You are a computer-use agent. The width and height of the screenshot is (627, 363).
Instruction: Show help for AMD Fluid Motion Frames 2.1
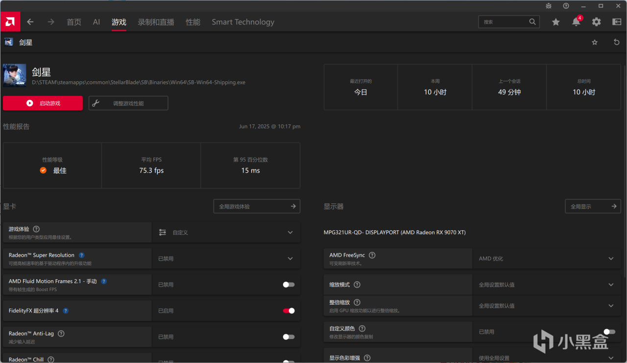pos(104,281)
